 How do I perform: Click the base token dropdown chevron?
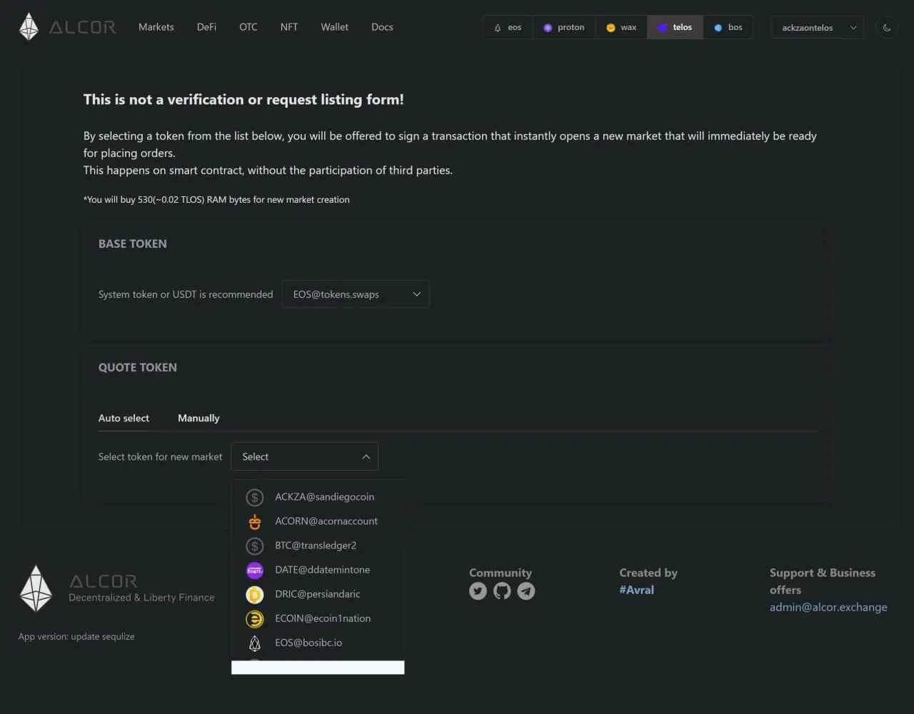pyautogui.click(x=417, y=294)
